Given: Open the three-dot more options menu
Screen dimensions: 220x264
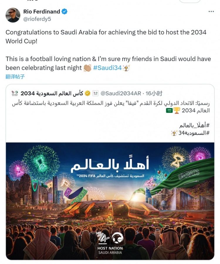Looking at the screenshot, I should click(x=211, y=11).
